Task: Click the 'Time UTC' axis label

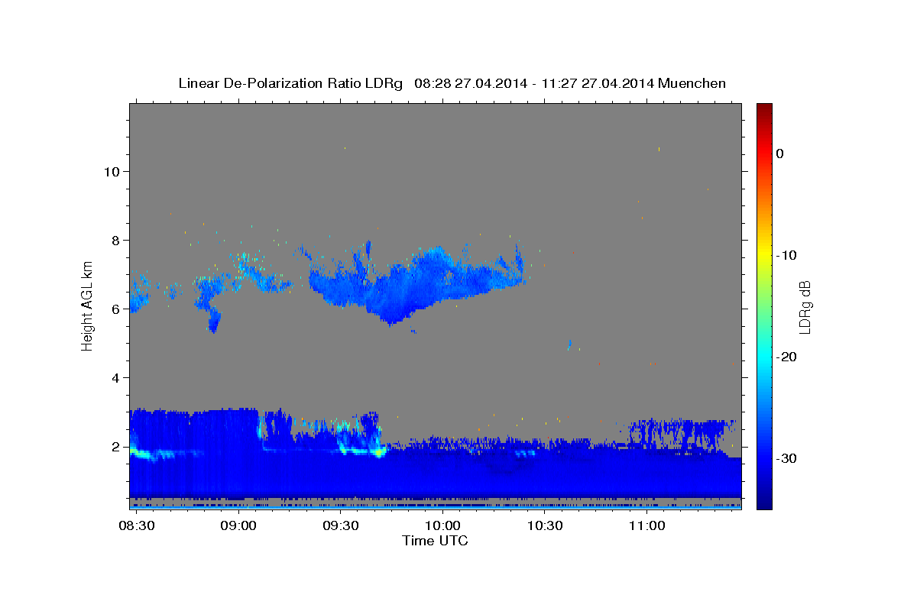Action: 435,541
